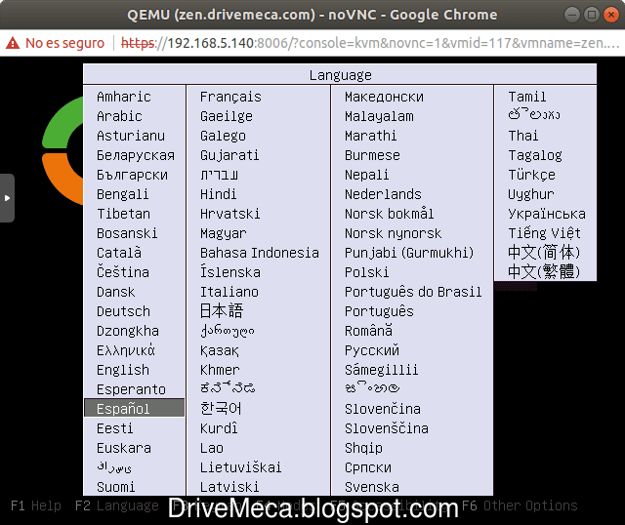This screenshot has width=625, height=525.
Task: Select Íslenska in the list
Action: point(230,271)
